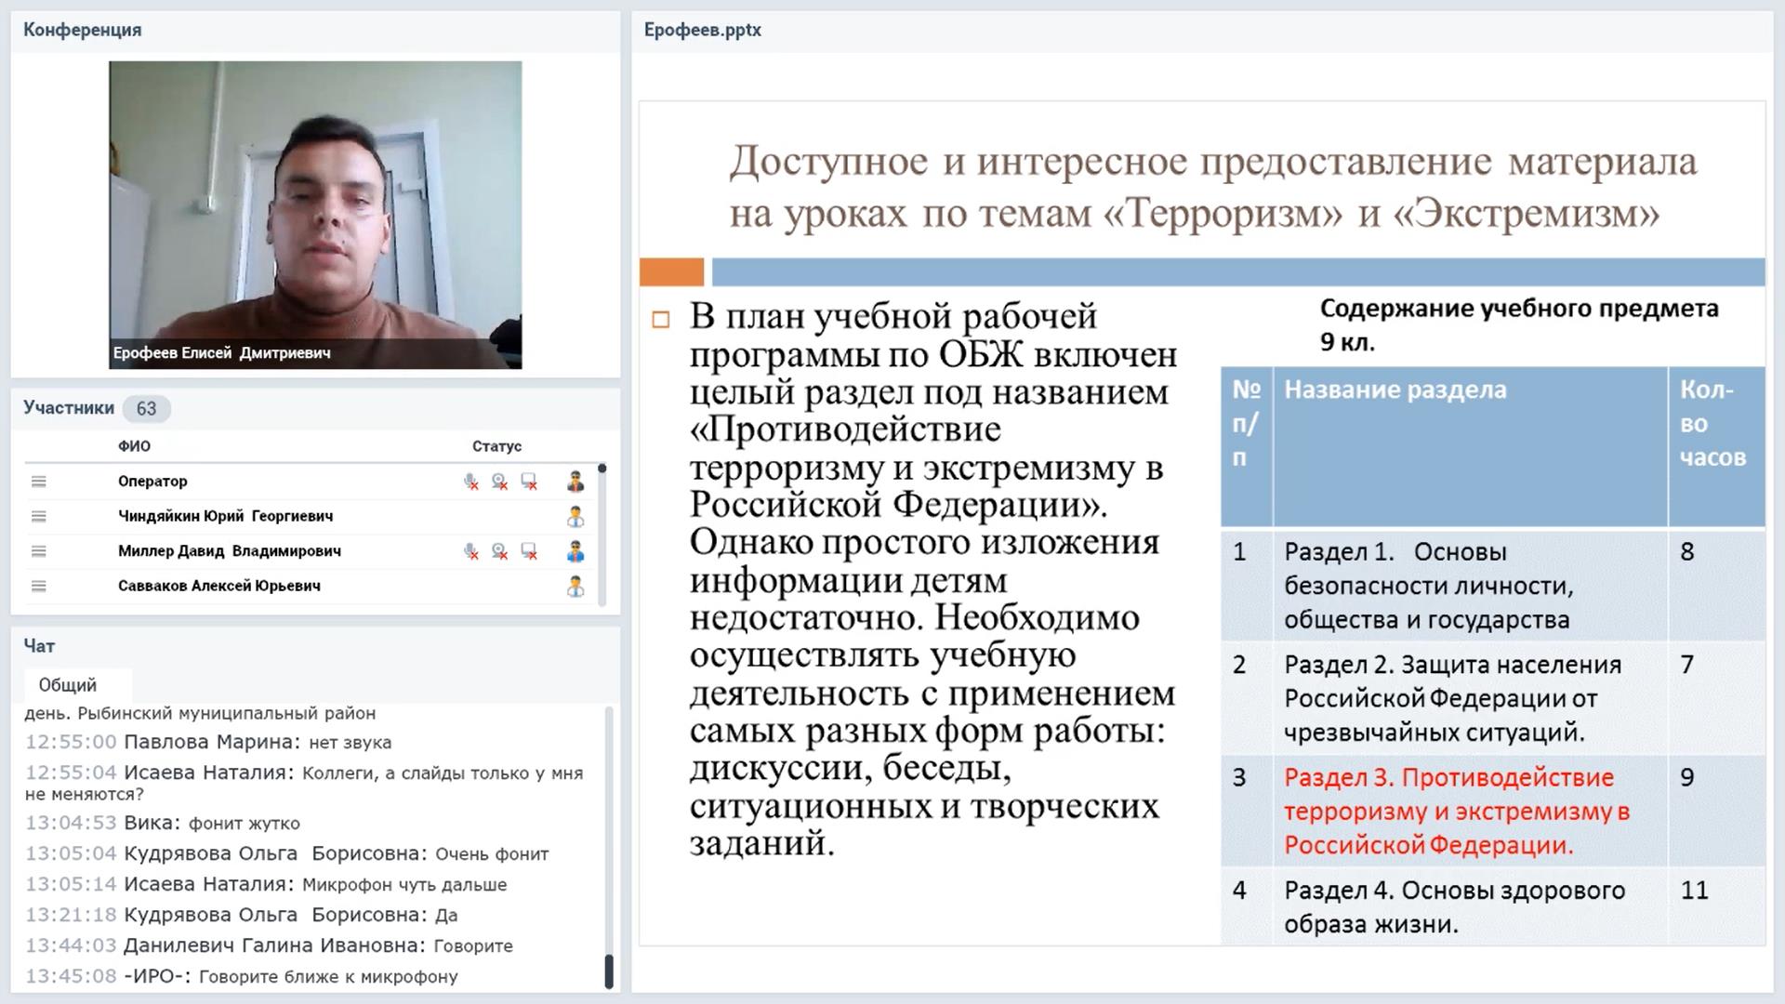
Task: Click the chat panel scrollbar thumb
Action: [609, 971]
